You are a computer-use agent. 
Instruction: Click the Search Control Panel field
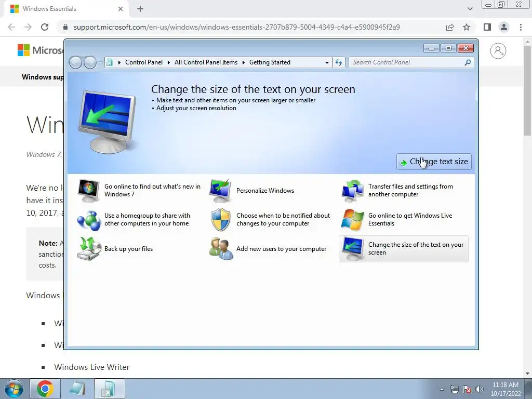tap(407, 62)
